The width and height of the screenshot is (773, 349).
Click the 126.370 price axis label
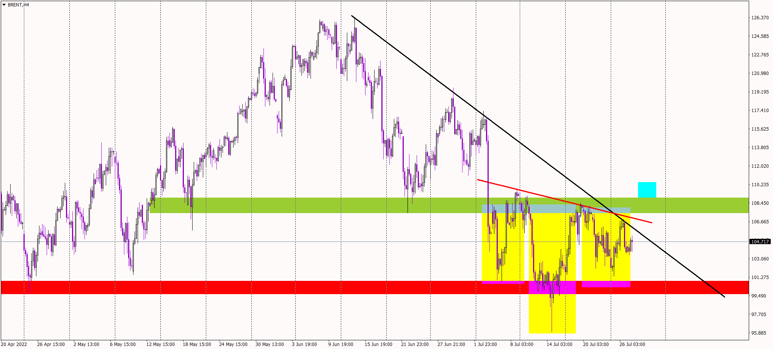(x=760, y=17)
